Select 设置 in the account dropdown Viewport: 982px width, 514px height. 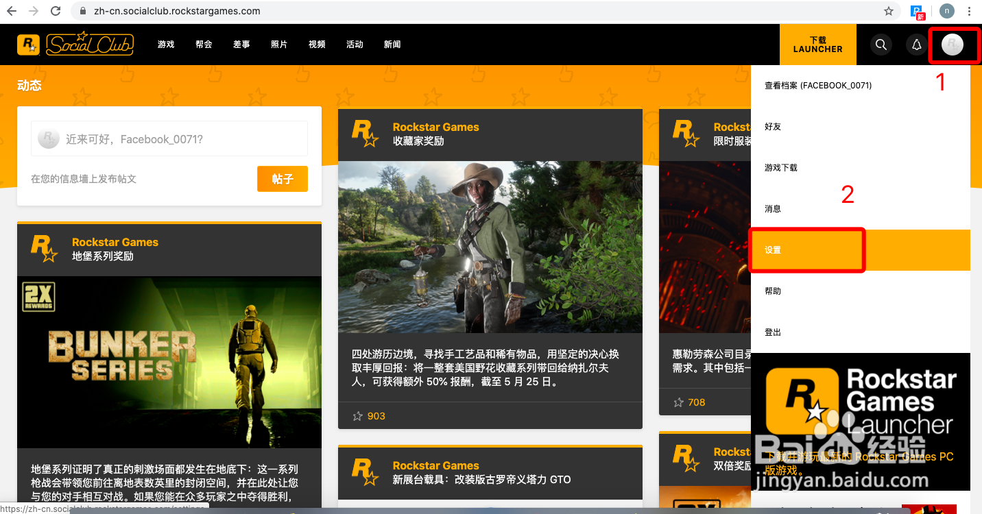861,250
